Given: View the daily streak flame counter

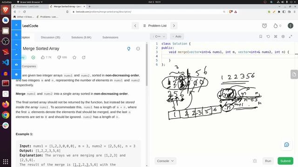Looking at the screenshot, I should coord(278,26).
